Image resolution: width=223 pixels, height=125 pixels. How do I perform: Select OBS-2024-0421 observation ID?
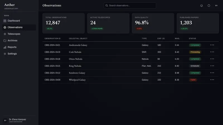point(52,45)
